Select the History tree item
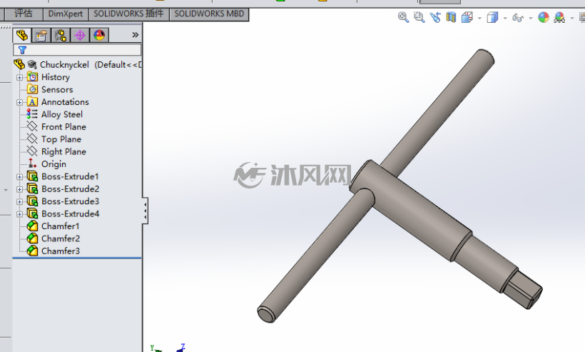585x352 pixels. click(55, 77)
